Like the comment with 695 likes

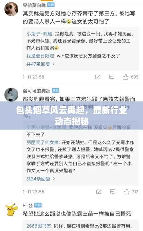coord(126,77)
